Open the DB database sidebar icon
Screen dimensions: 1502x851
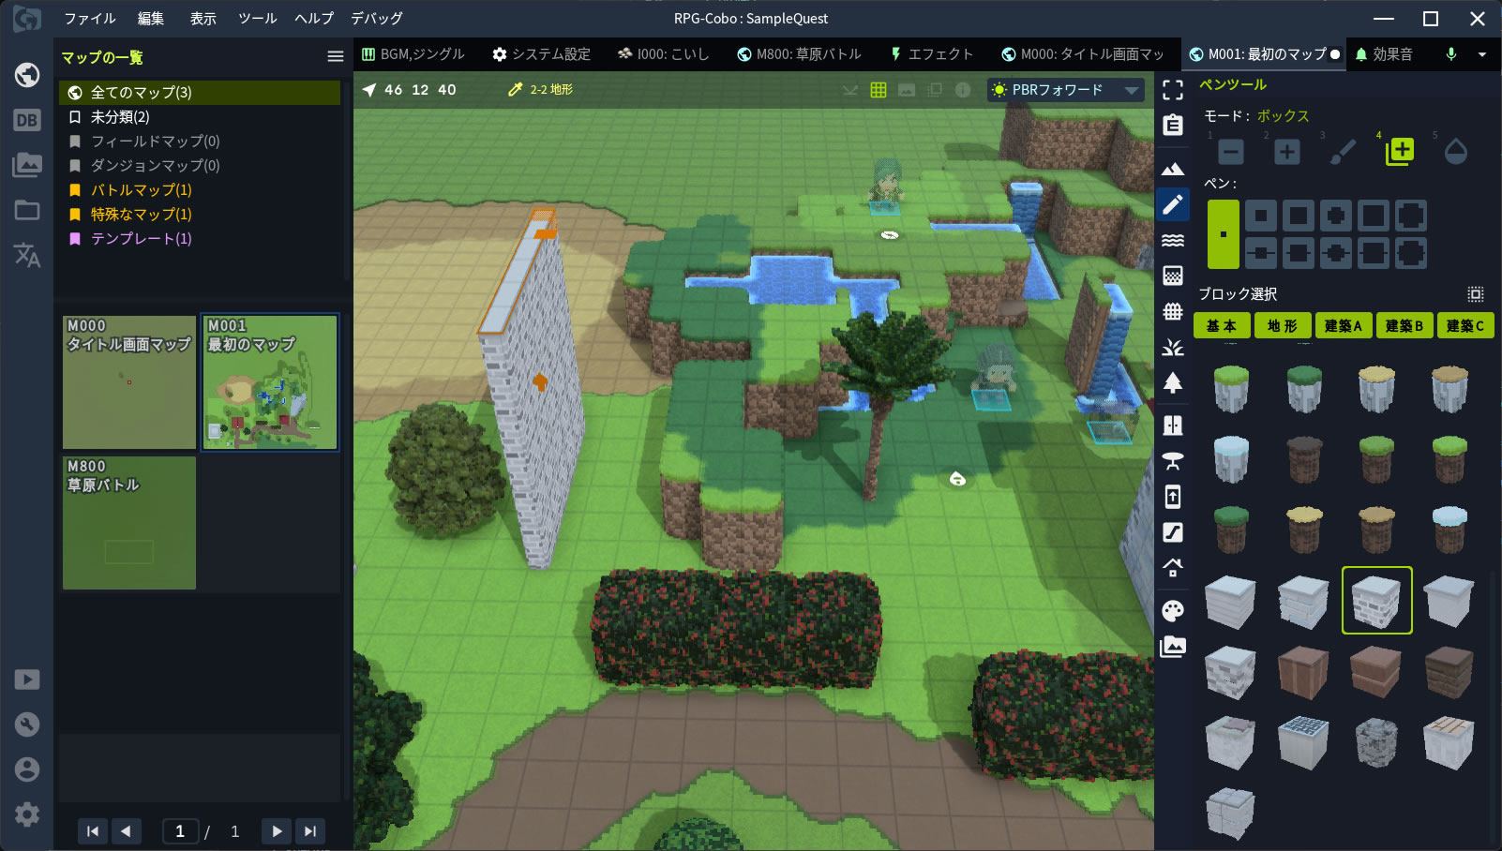click(27, 120)
